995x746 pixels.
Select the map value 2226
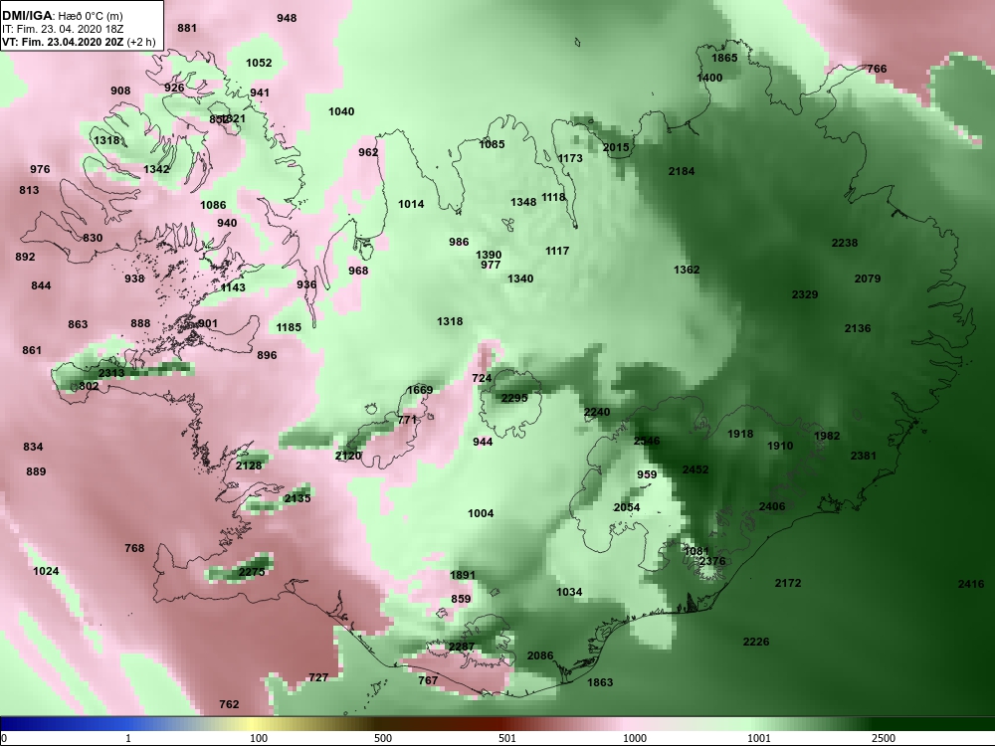point(756,642)
